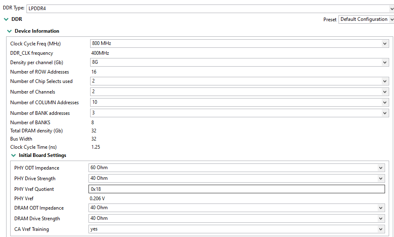Open the DRAM Drive Strength dropdown
Screen dimensions: 394x237
(237, 219)
